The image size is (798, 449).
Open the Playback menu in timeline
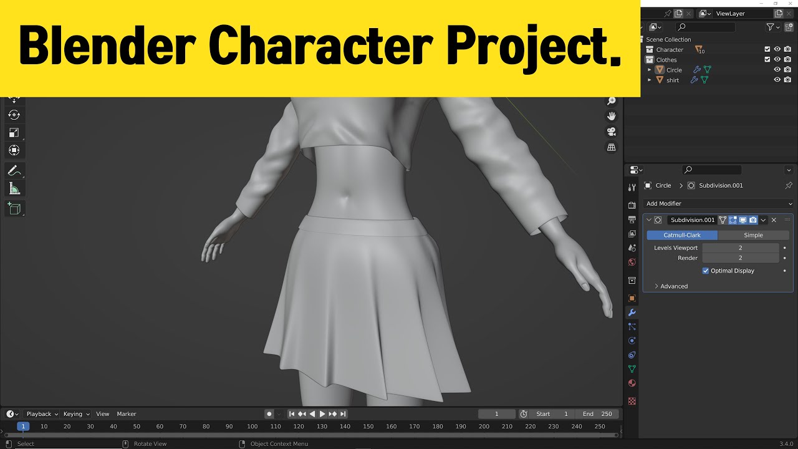point(42,414)
